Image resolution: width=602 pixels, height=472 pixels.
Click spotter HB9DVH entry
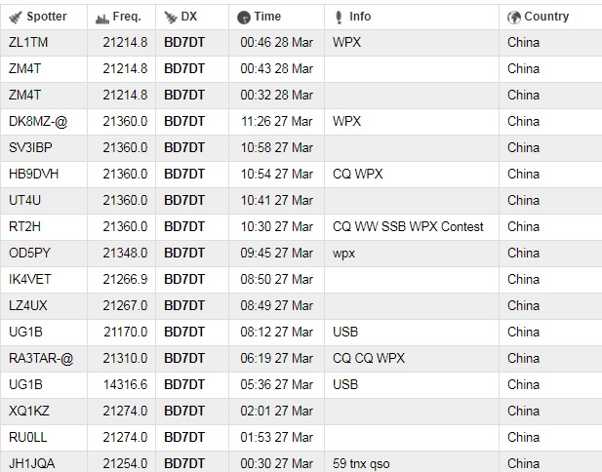pos(34,174)
